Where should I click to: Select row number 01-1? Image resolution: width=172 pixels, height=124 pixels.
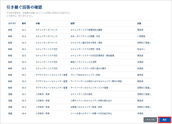click(x=24, y=30)
